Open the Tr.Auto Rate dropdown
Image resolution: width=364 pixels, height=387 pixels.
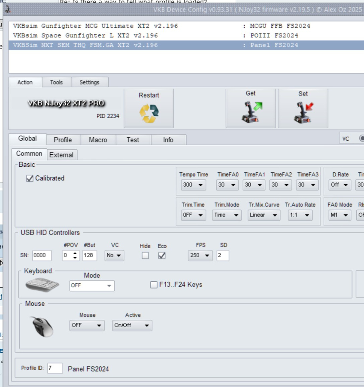tap(300, 215)
